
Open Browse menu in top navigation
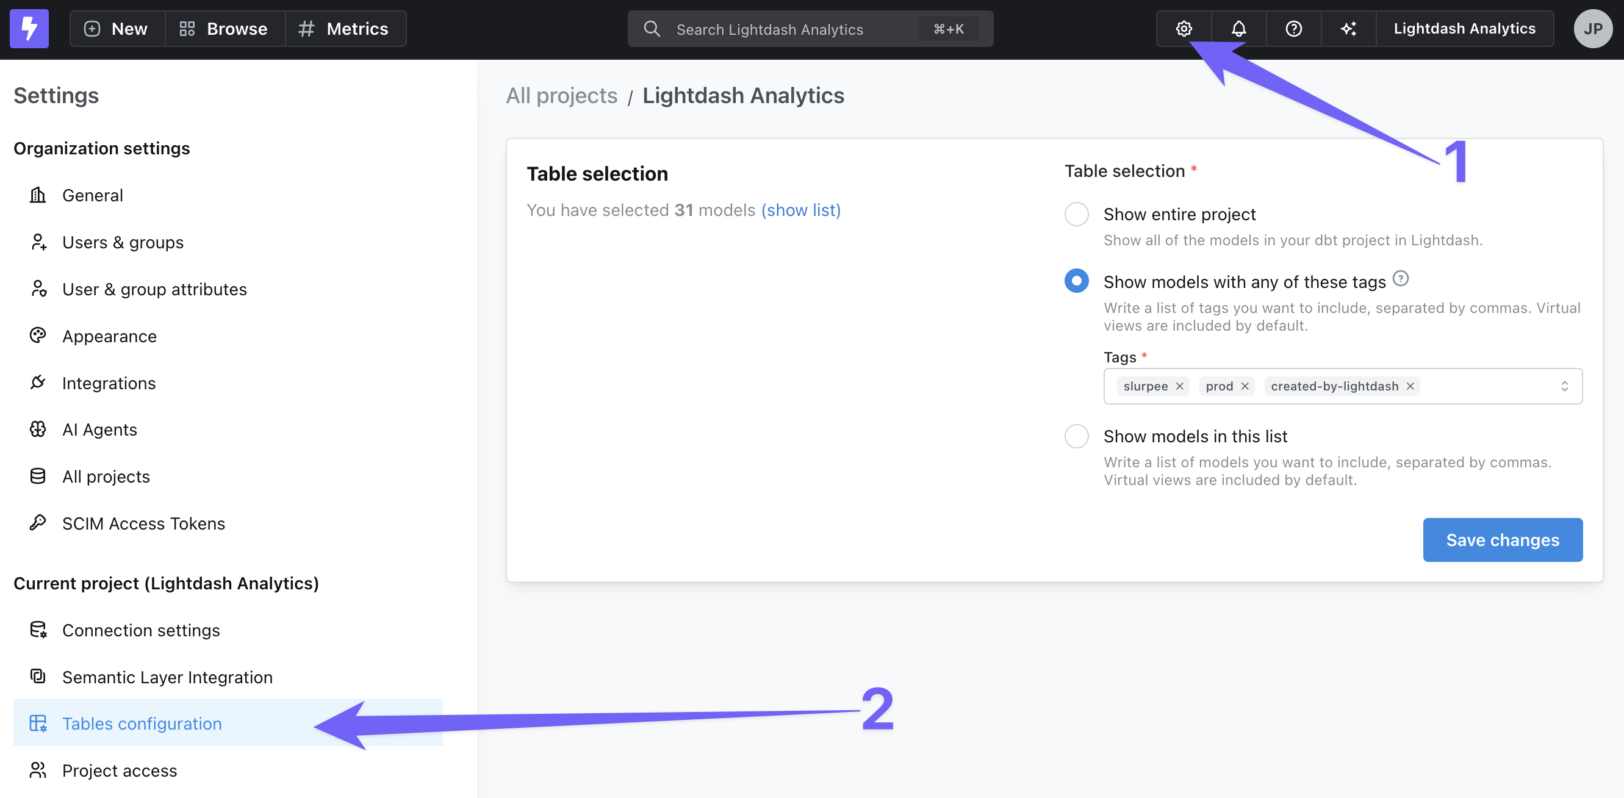pyautogui.click(x=225, y=28)
